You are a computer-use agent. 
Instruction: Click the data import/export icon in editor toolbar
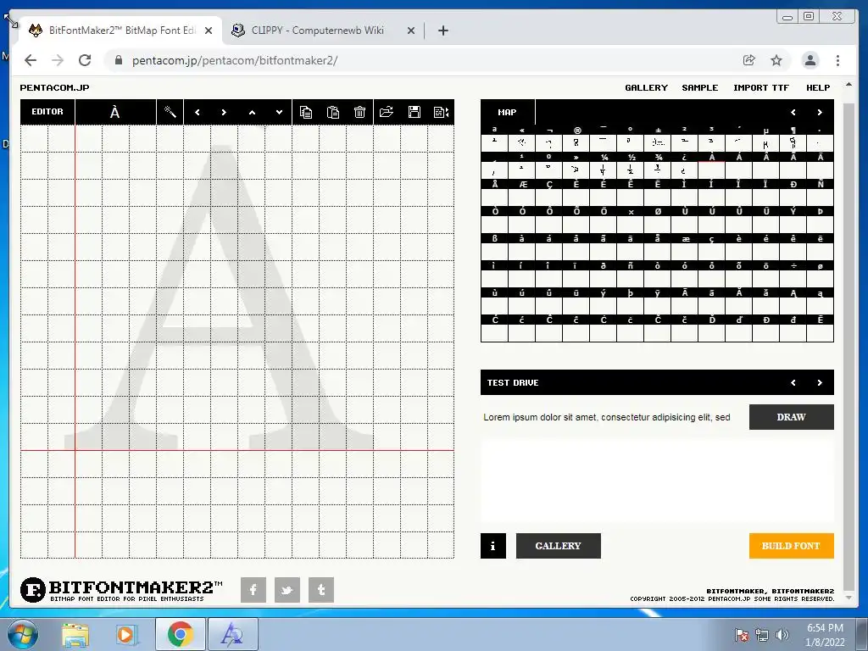(x=441, y=113)
